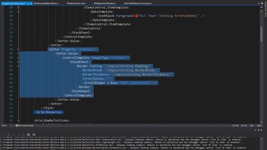This screenshot has height=150, width=267.
Task: Collapse the Setter.Value block at line 39
Action: click(x=18, y=54)
